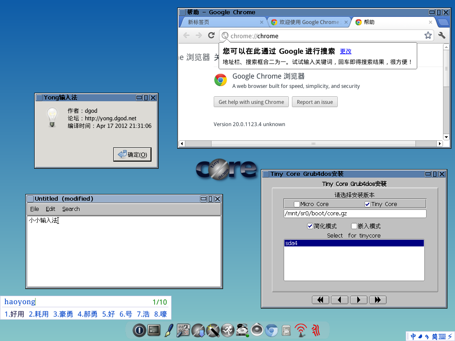This screenshot has height=341, width=455.
Task: Click the light bulb icon in Yong dialog
Action: [x=52, y=117]
